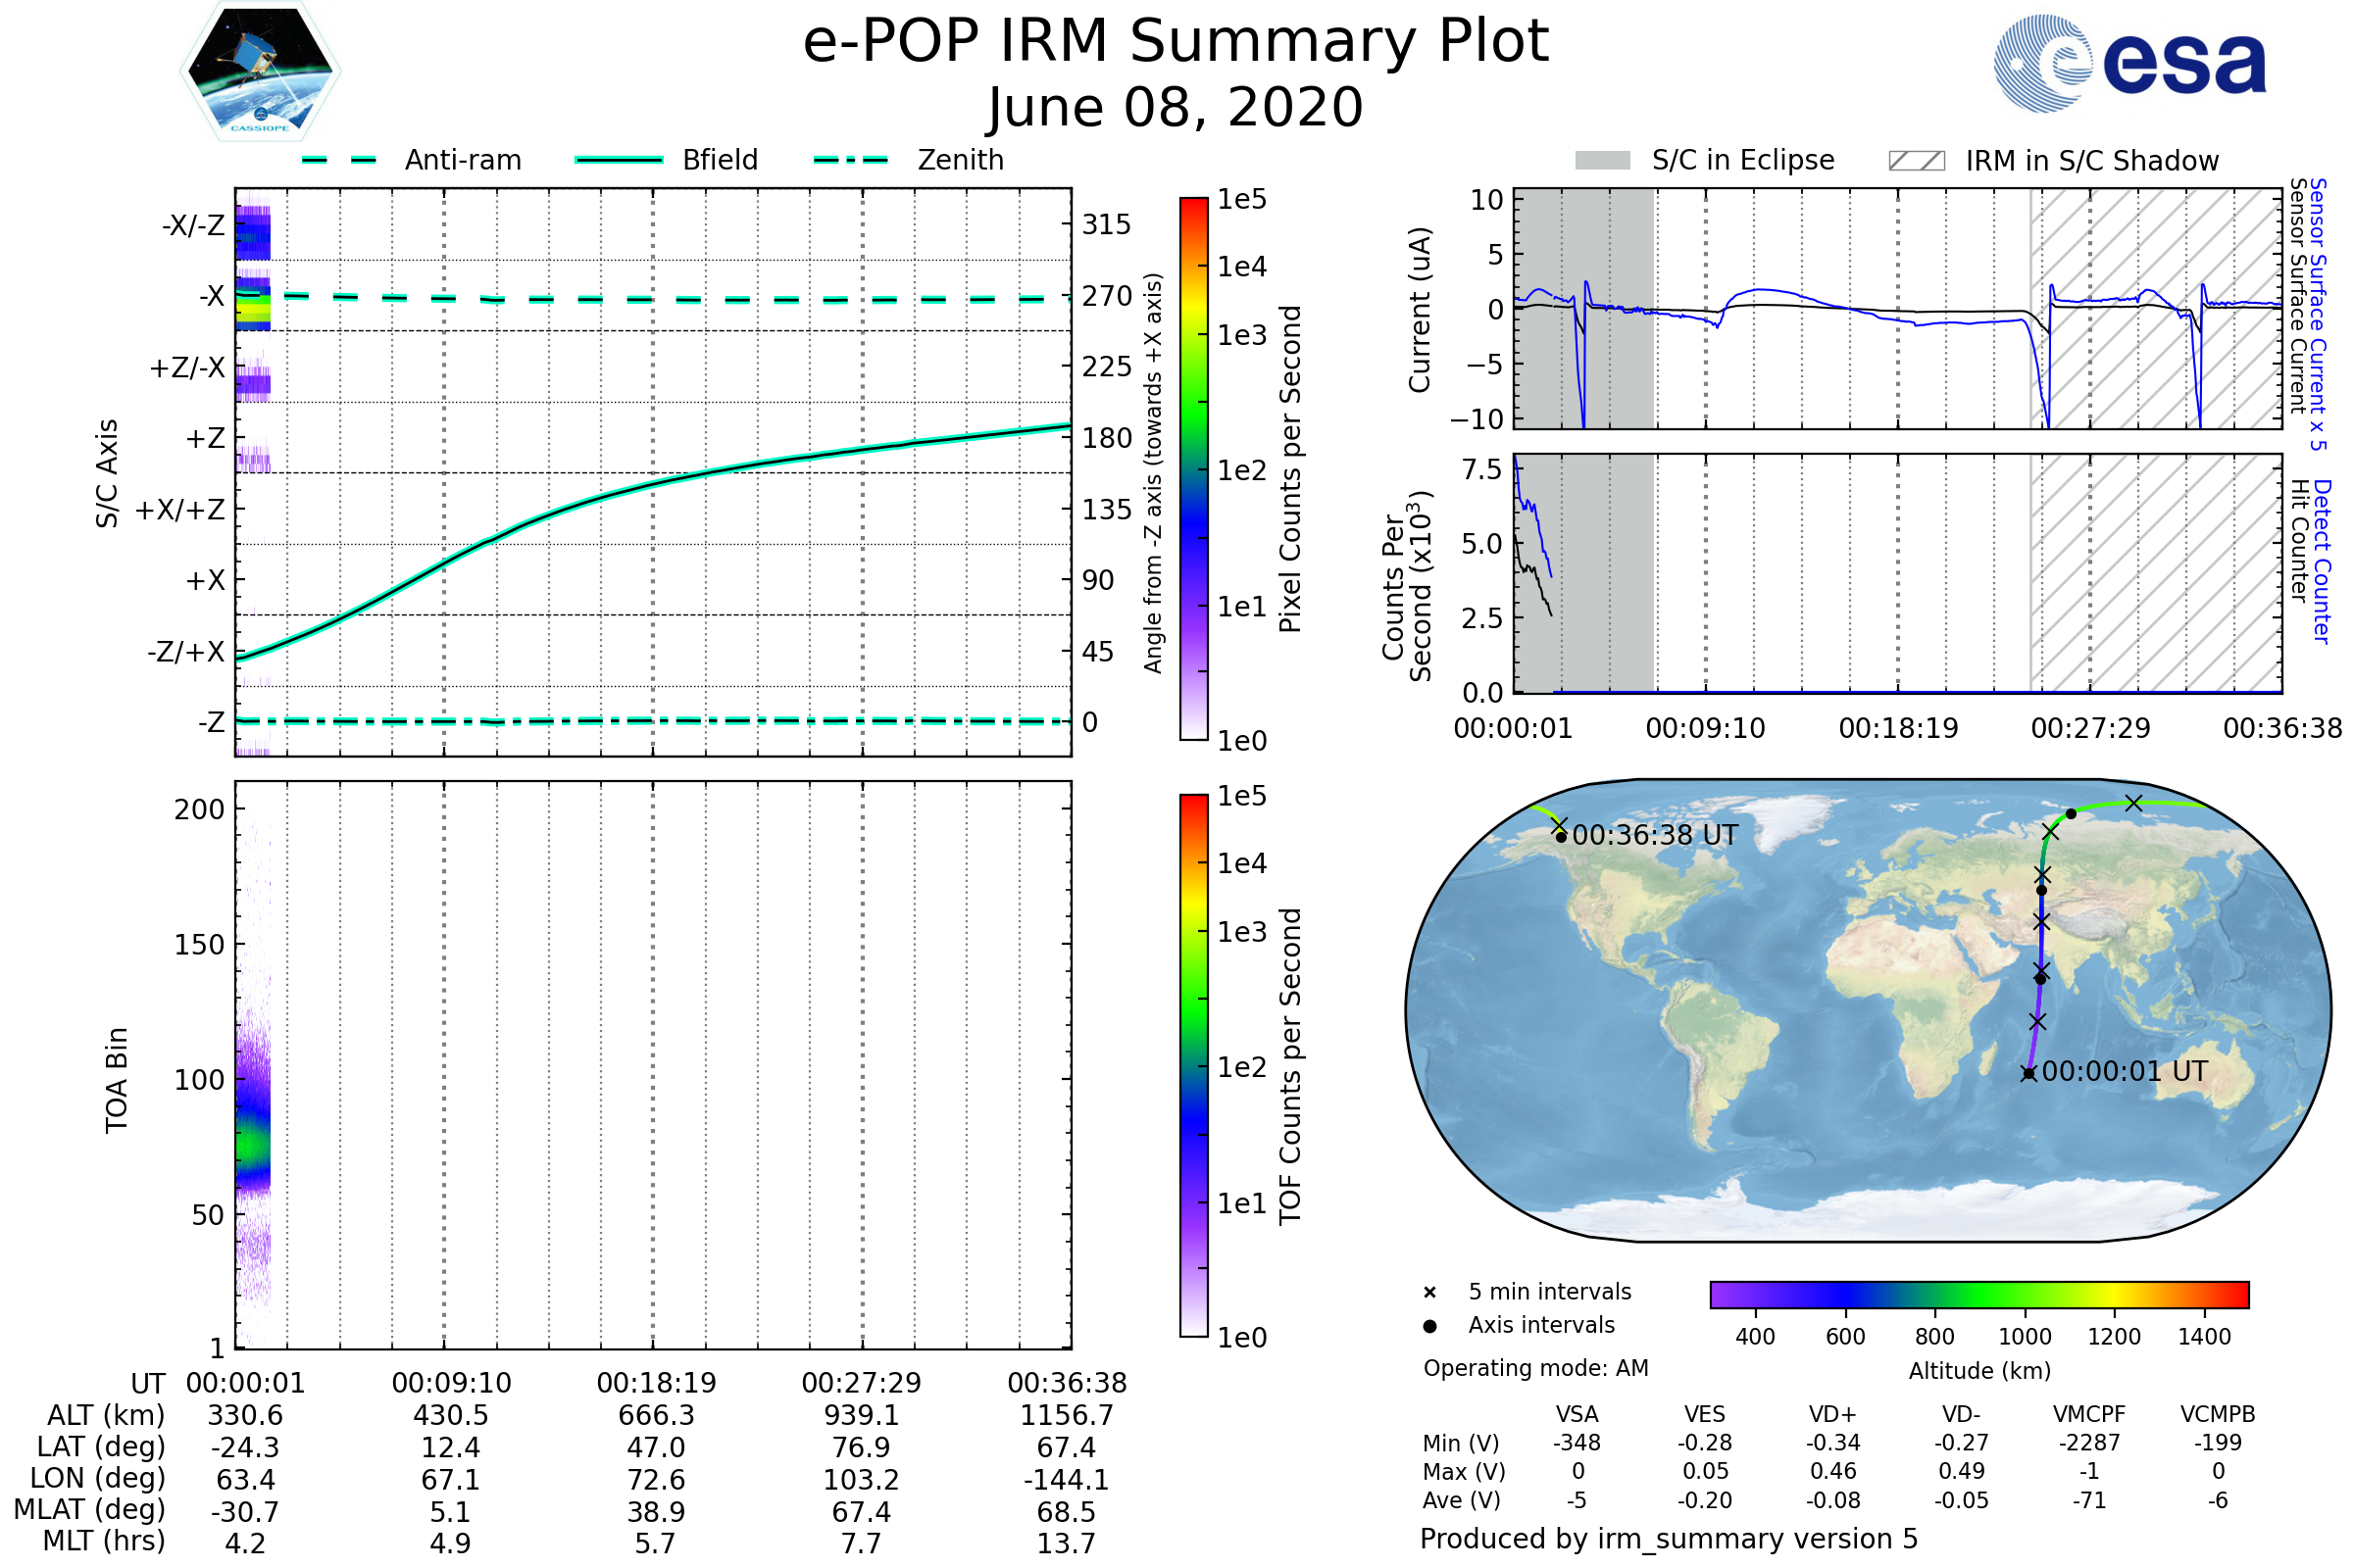Click the Axis intervals dot legend marker

pos(1429,1326)
